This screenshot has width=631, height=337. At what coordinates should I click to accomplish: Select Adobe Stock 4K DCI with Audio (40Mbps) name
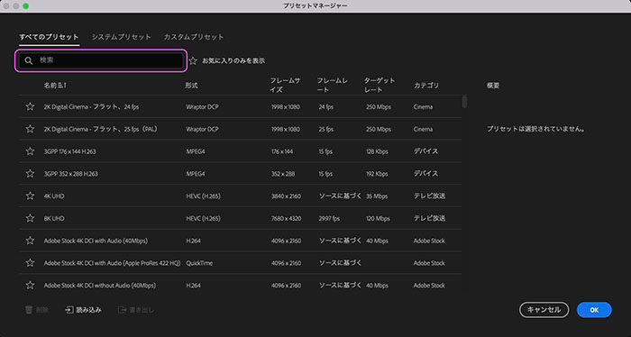pyautogui.click(x=96, y=241)
